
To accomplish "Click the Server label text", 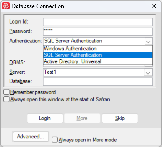I will (17, 72).
